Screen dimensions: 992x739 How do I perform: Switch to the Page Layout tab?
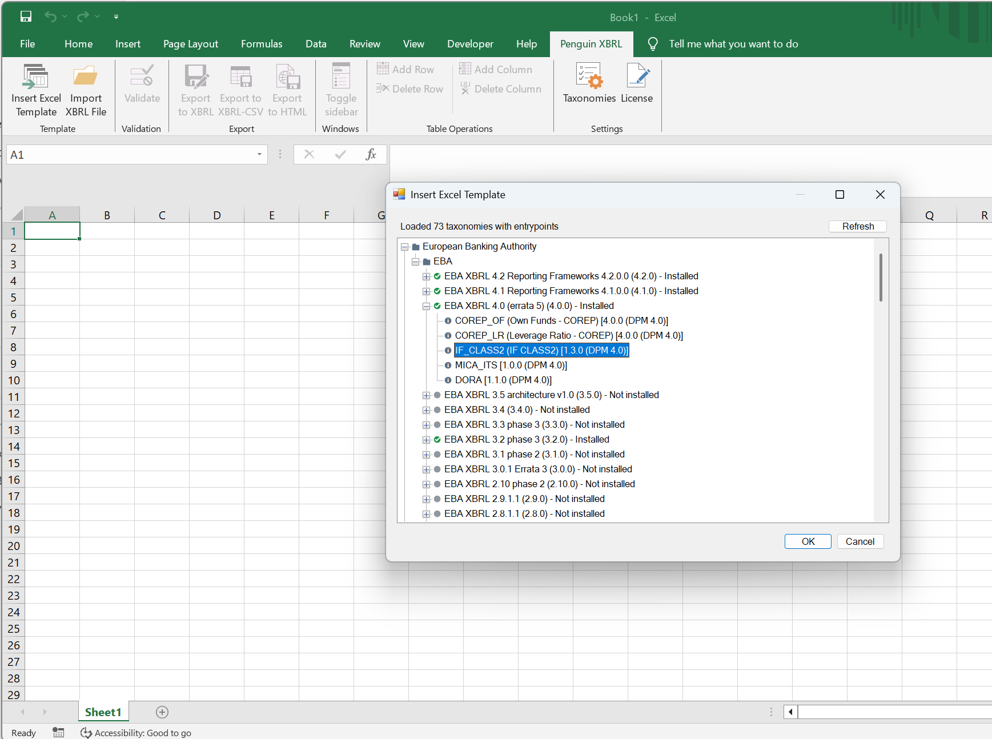point(191,44)
